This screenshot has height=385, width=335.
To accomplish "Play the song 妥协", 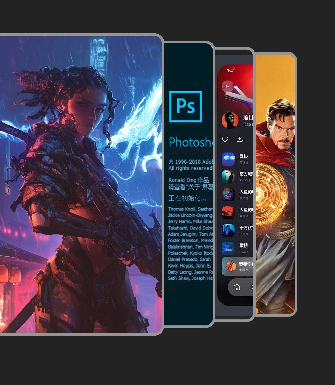I will [x=237, y=159].
